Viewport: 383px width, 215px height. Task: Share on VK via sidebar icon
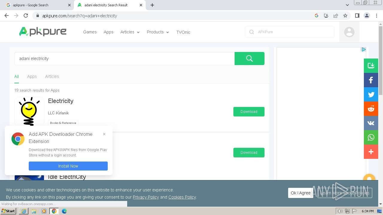[371, 123]
